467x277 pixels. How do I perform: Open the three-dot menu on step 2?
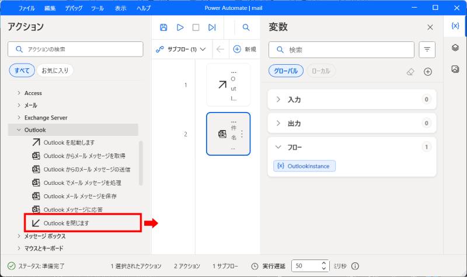tap(242, 134)
